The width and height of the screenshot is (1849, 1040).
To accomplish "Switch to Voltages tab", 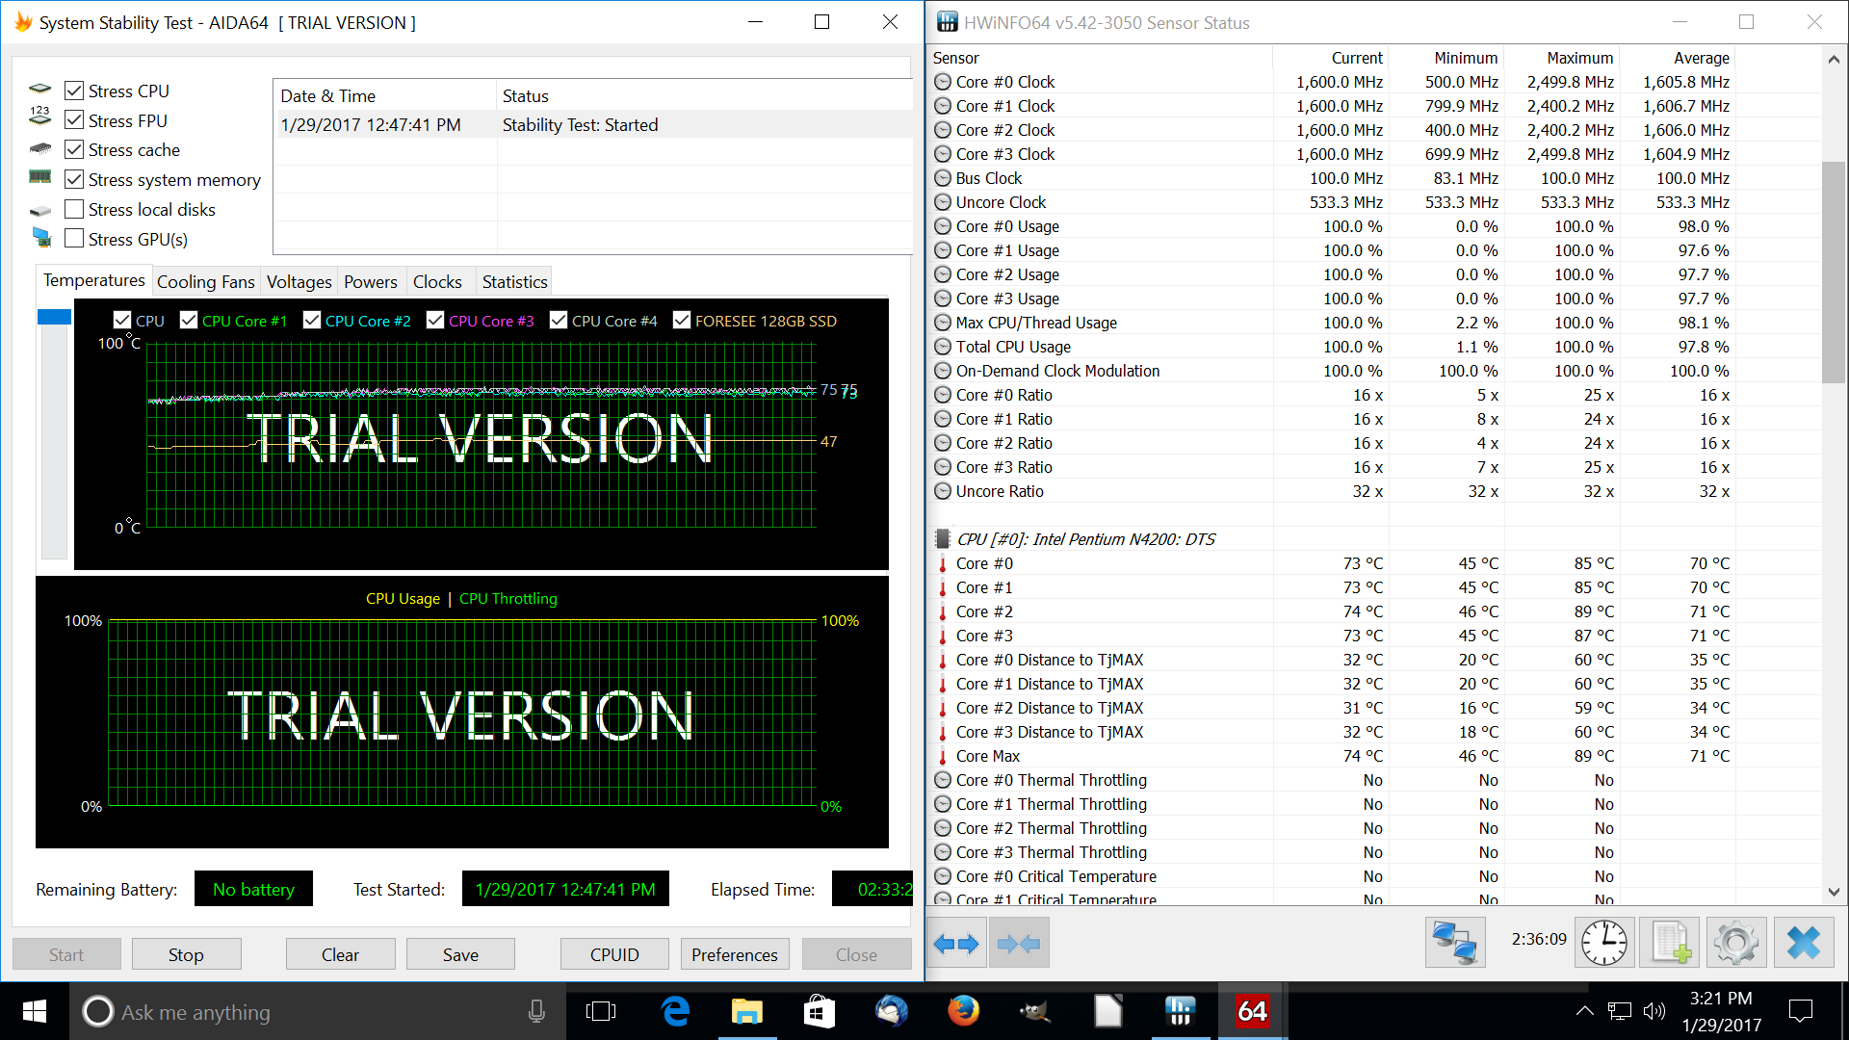I will tap(299, 282).
